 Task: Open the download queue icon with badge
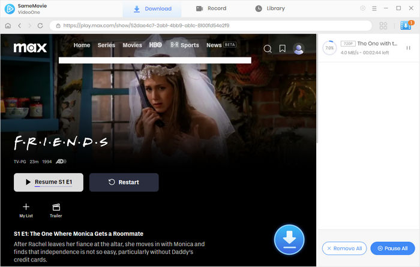[x=407, y=25]
